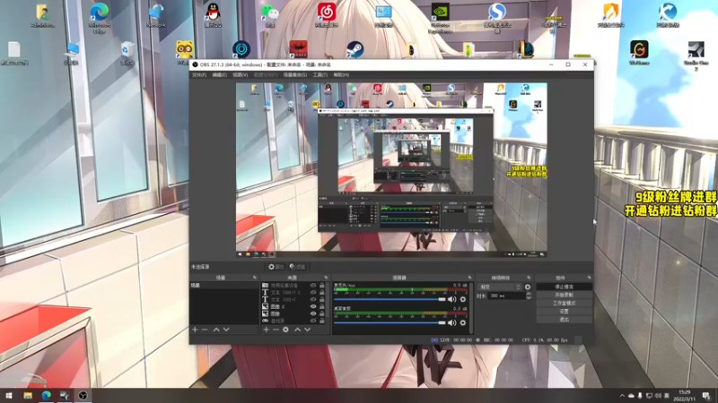Open transition properties gear icon
Viewport: 718px width, 403px height.
[528, 287]
